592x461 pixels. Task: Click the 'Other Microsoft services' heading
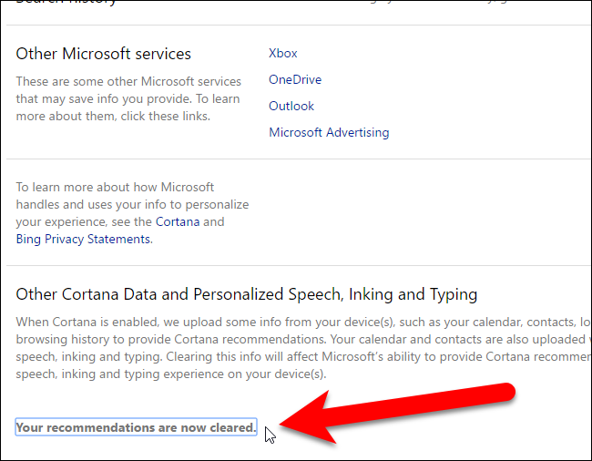[x=103, y=55]
